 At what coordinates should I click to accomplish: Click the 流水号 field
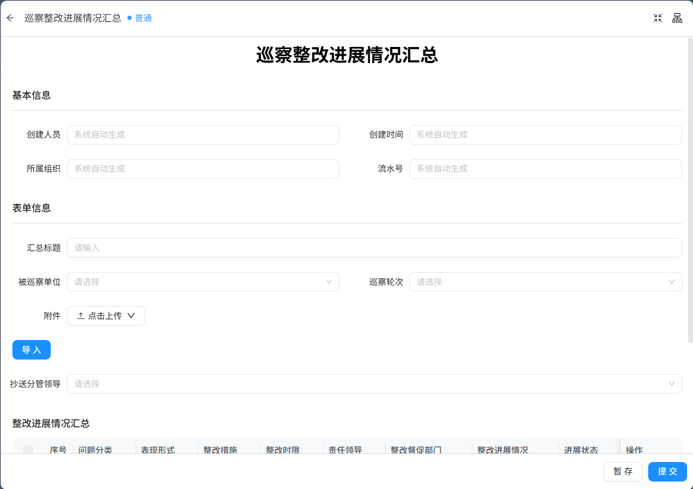pos(545,169)
